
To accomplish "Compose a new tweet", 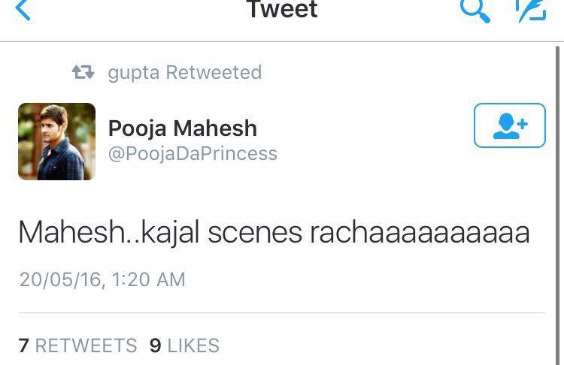I will [x=529, y=11].
